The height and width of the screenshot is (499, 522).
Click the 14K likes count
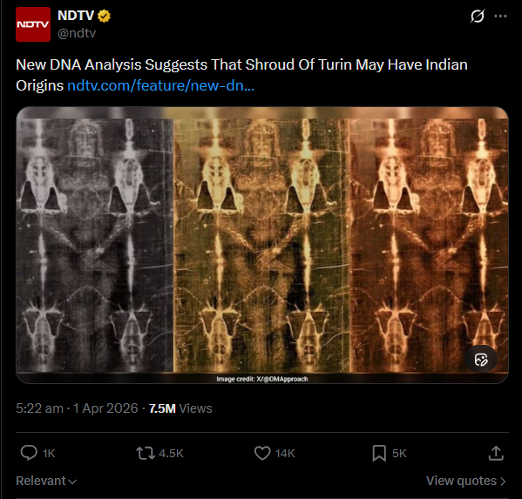click(285, 454)
